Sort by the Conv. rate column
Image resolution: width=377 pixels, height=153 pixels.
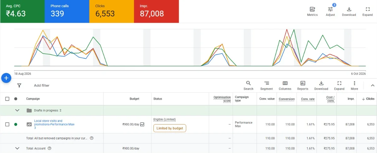point(308,99)
